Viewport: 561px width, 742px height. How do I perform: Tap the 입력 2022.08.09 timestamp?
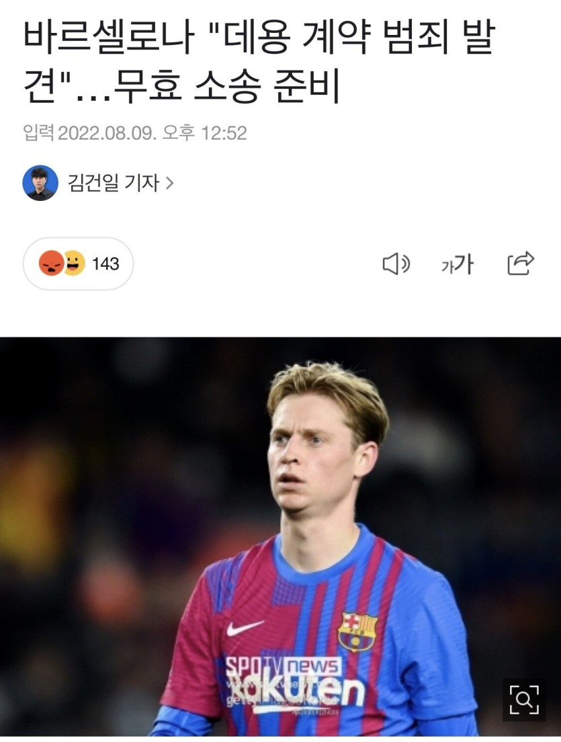point(135,133)
